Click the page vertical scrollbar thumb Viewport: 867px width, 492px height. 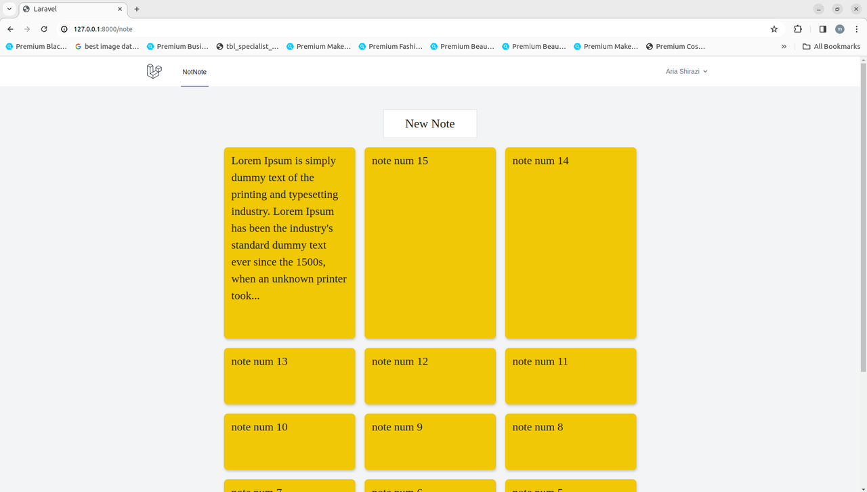pyautogui.click(x=863, y=217)
